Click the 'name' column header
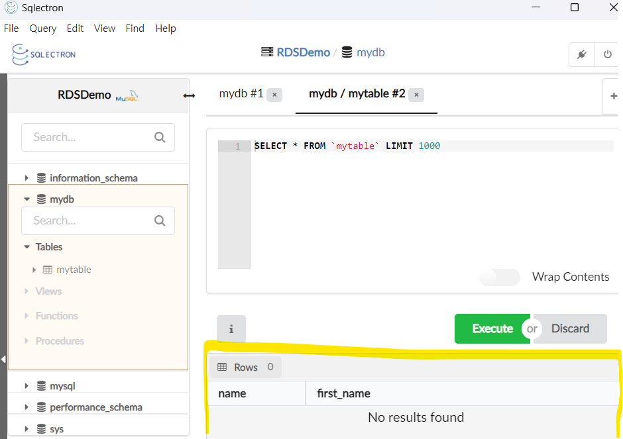This screenshot has height=439, width=623. pyautogui.click(x=232, y=394)
